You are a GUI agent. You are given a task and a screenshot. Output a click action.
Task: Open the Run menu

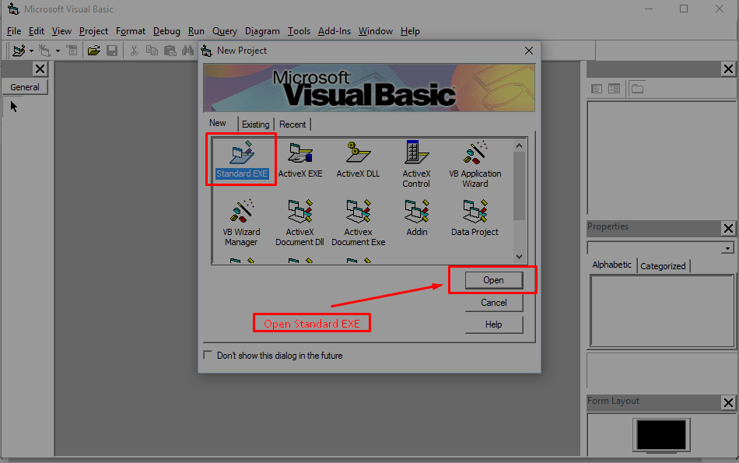196,31
